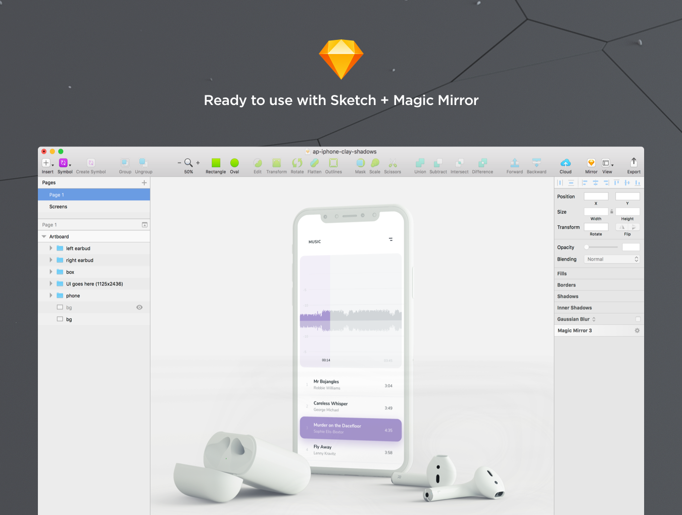The height and width of the screenshot is (515, 682).
Task: Open the Blending mode dropdown
Action: (612, 260)
